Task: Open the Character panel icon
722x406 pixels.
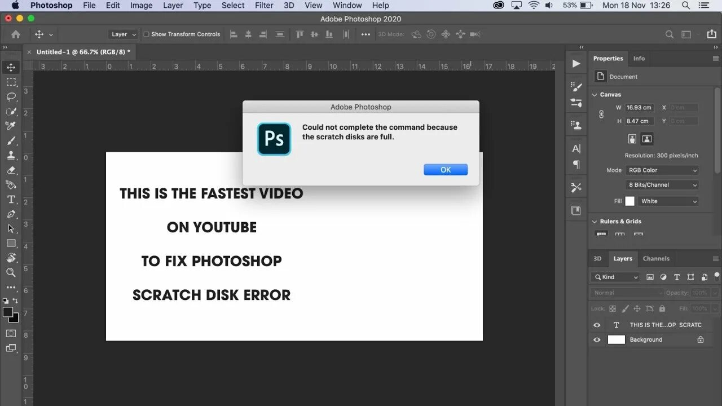Action: tap(576, 149)
